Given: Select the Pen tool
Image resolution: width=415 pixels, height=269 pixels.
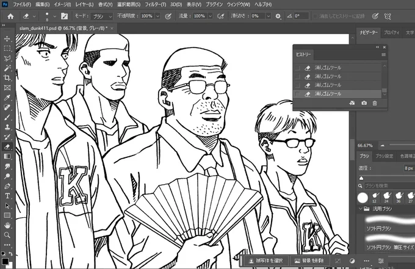Looking at the screenshot, I should [x=7, y=186].
